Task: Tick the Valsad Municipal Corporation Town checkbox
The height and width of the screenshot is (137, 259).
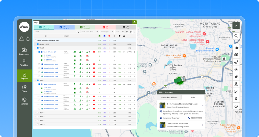Action: pyautogui.click(x=35, y=40)
